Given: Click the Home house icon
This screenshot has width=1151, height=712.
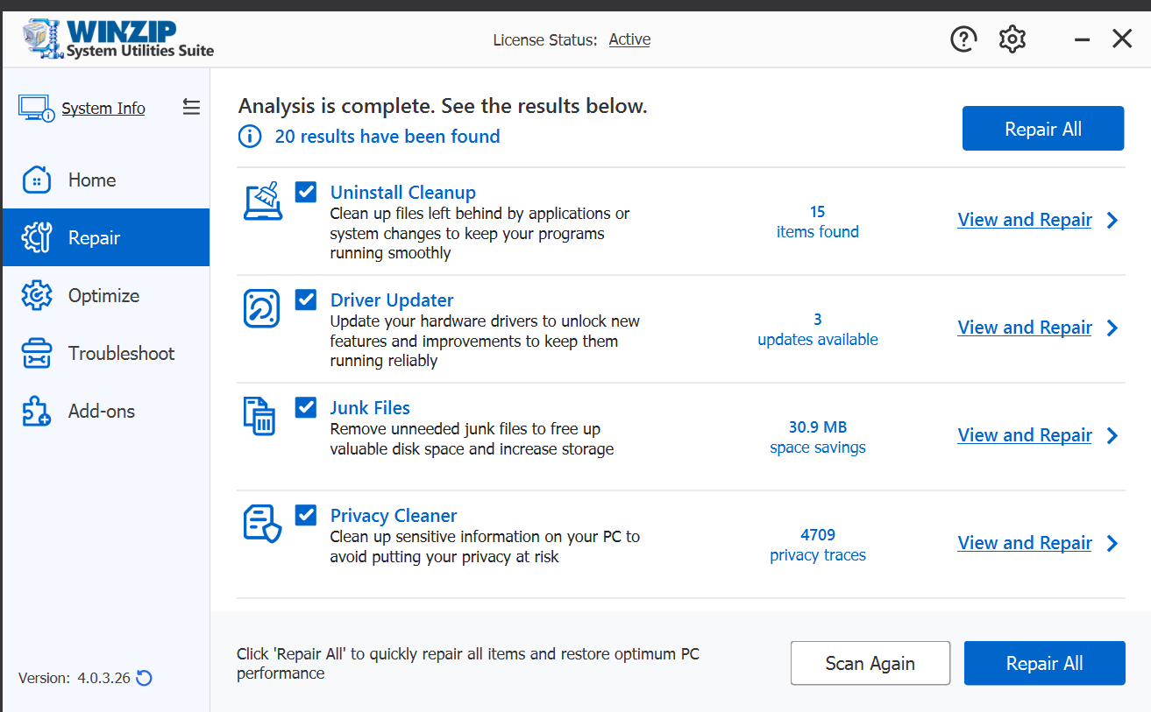Looking at the screenshot, I should coord(36,180).
